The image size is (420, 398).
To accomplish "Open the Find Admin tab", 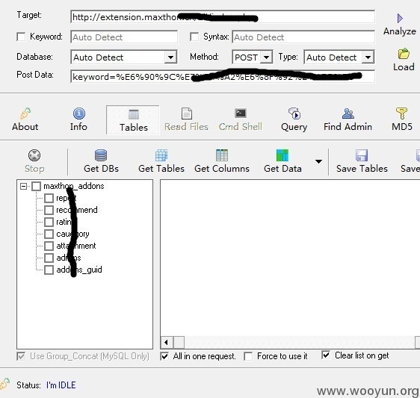I will pyautogui.click(x=348, y=120).
